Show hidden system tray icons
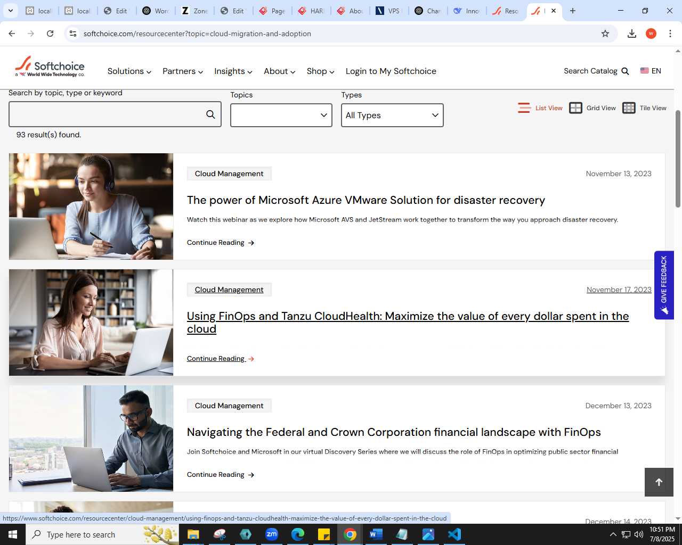The image size is (682, 545). tap(613, 534)
